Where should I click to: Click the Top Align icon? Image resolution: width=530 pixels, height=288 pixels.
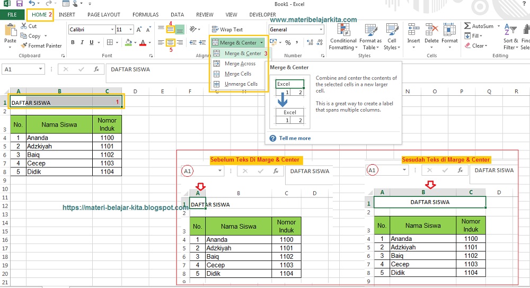tap(161, 29)
